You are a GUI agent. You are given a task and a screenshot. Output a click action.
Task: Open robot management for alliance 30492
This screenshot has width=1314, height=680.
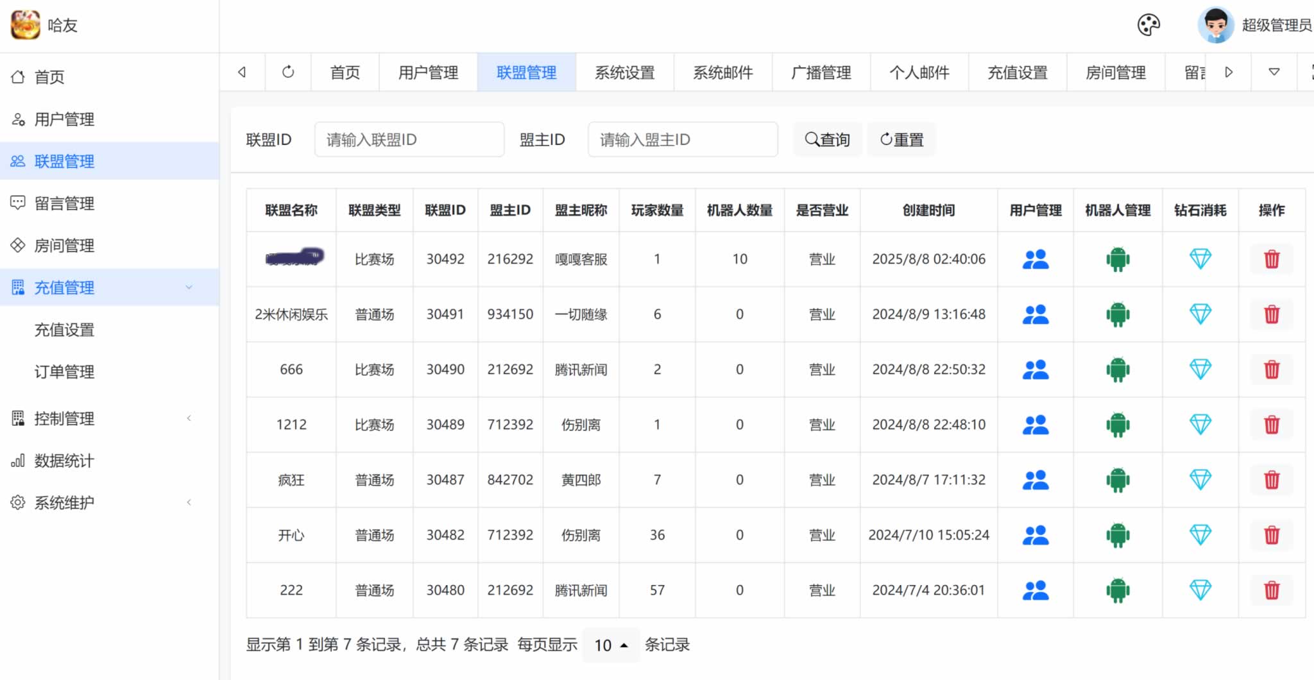tap(1117, 259)
